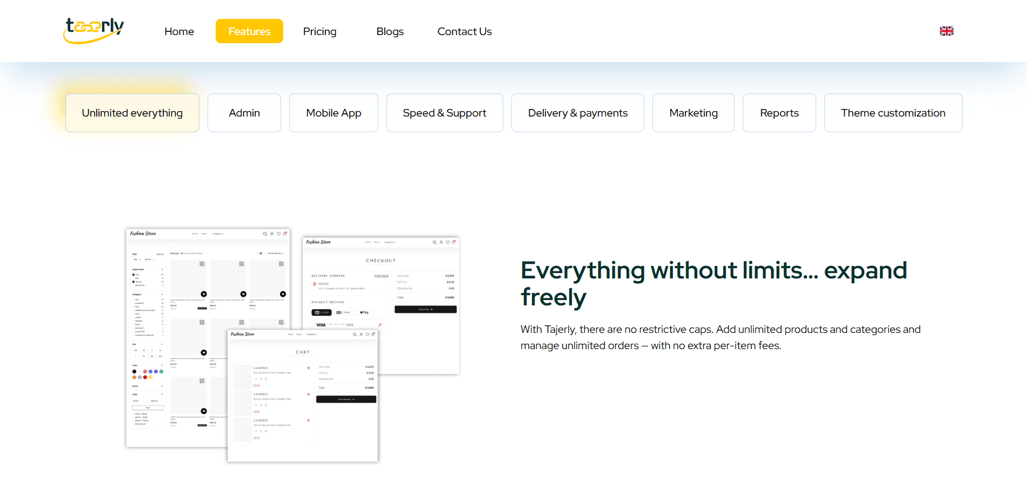Select Features in the top navigation
This screenshot has width=1027, height=491.
249,31
